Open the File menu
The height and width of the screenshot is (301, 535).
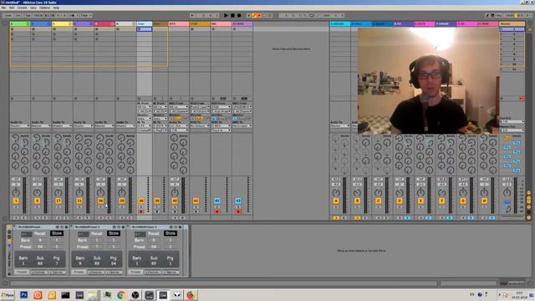3,8
